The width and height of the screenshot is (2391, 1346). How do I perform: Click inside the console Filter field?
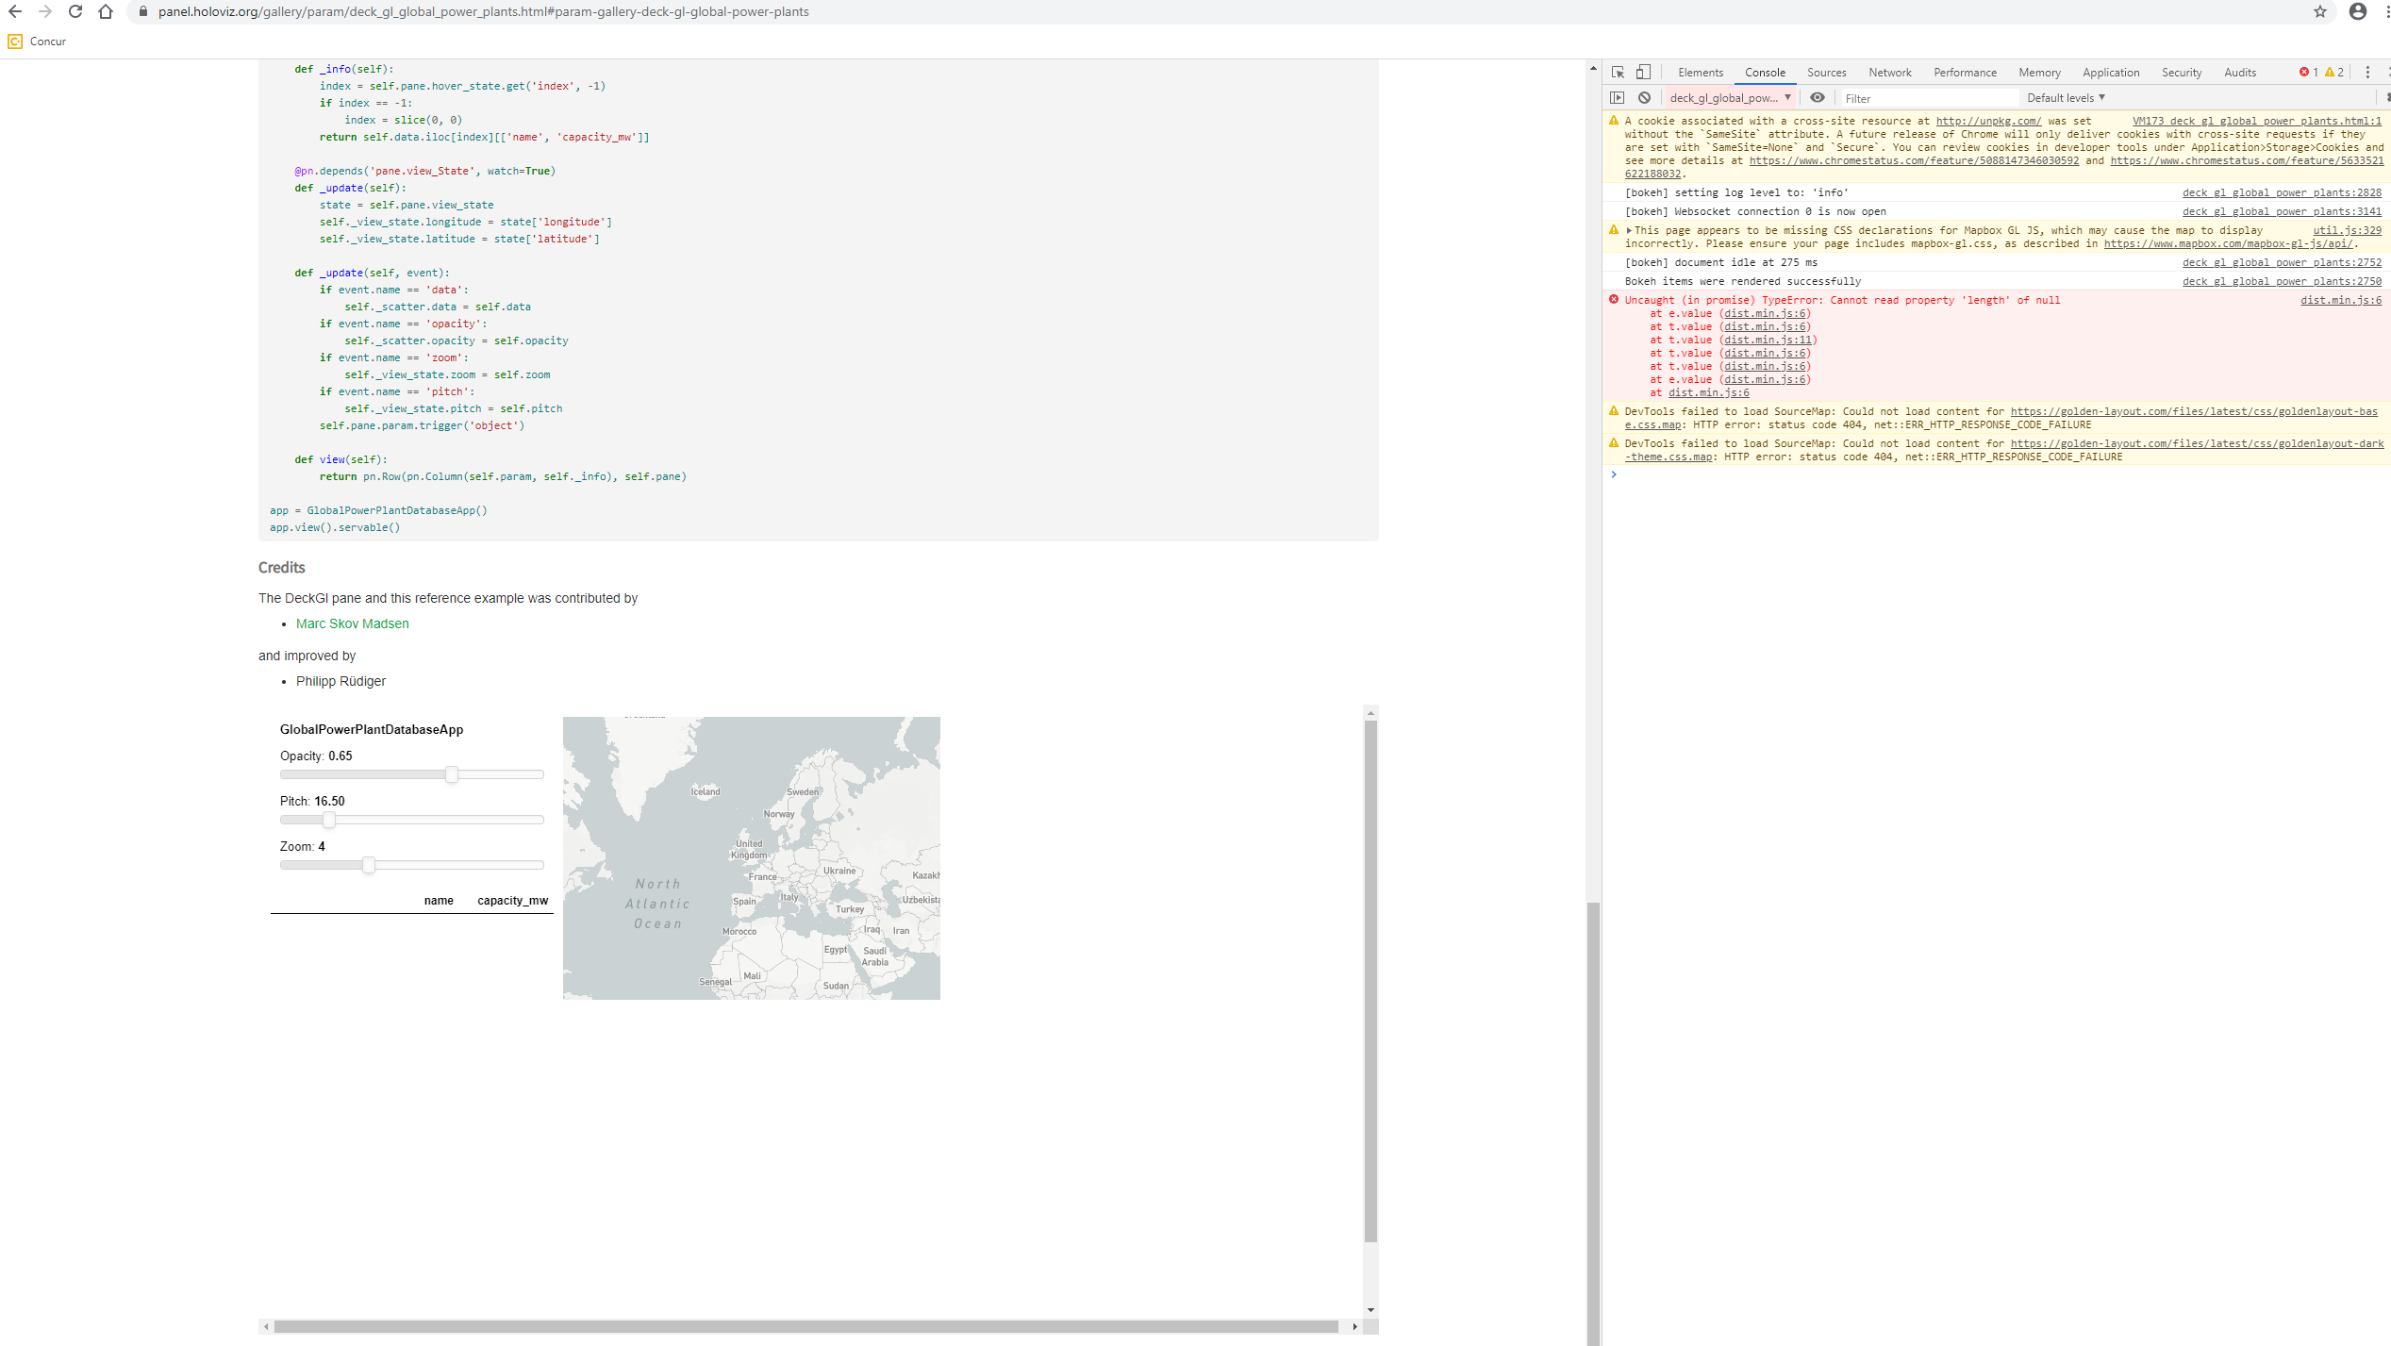pos(1929,97)
